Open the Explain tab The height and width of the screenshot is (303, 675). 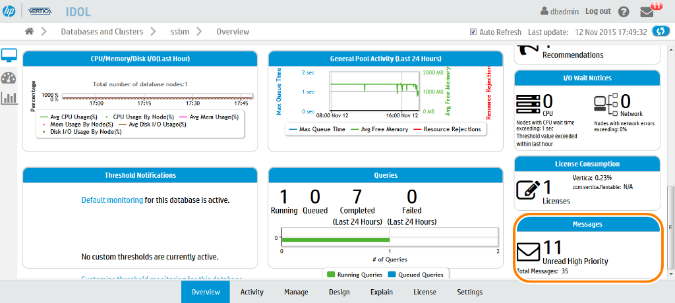coord(382,292)
